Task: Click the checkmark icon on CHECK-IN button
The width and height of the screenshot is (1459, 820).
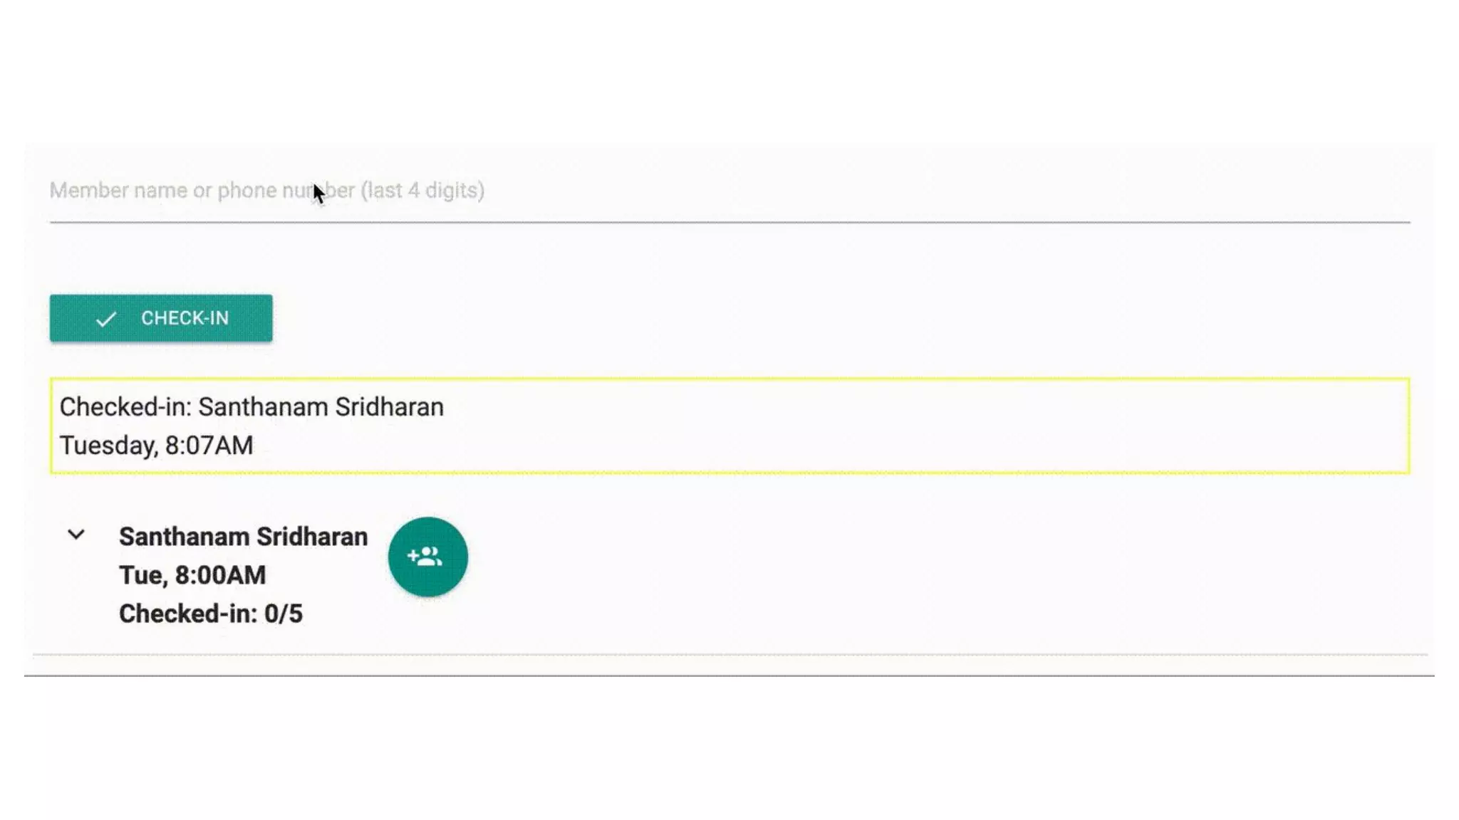Action: click(x=105, y=319)
